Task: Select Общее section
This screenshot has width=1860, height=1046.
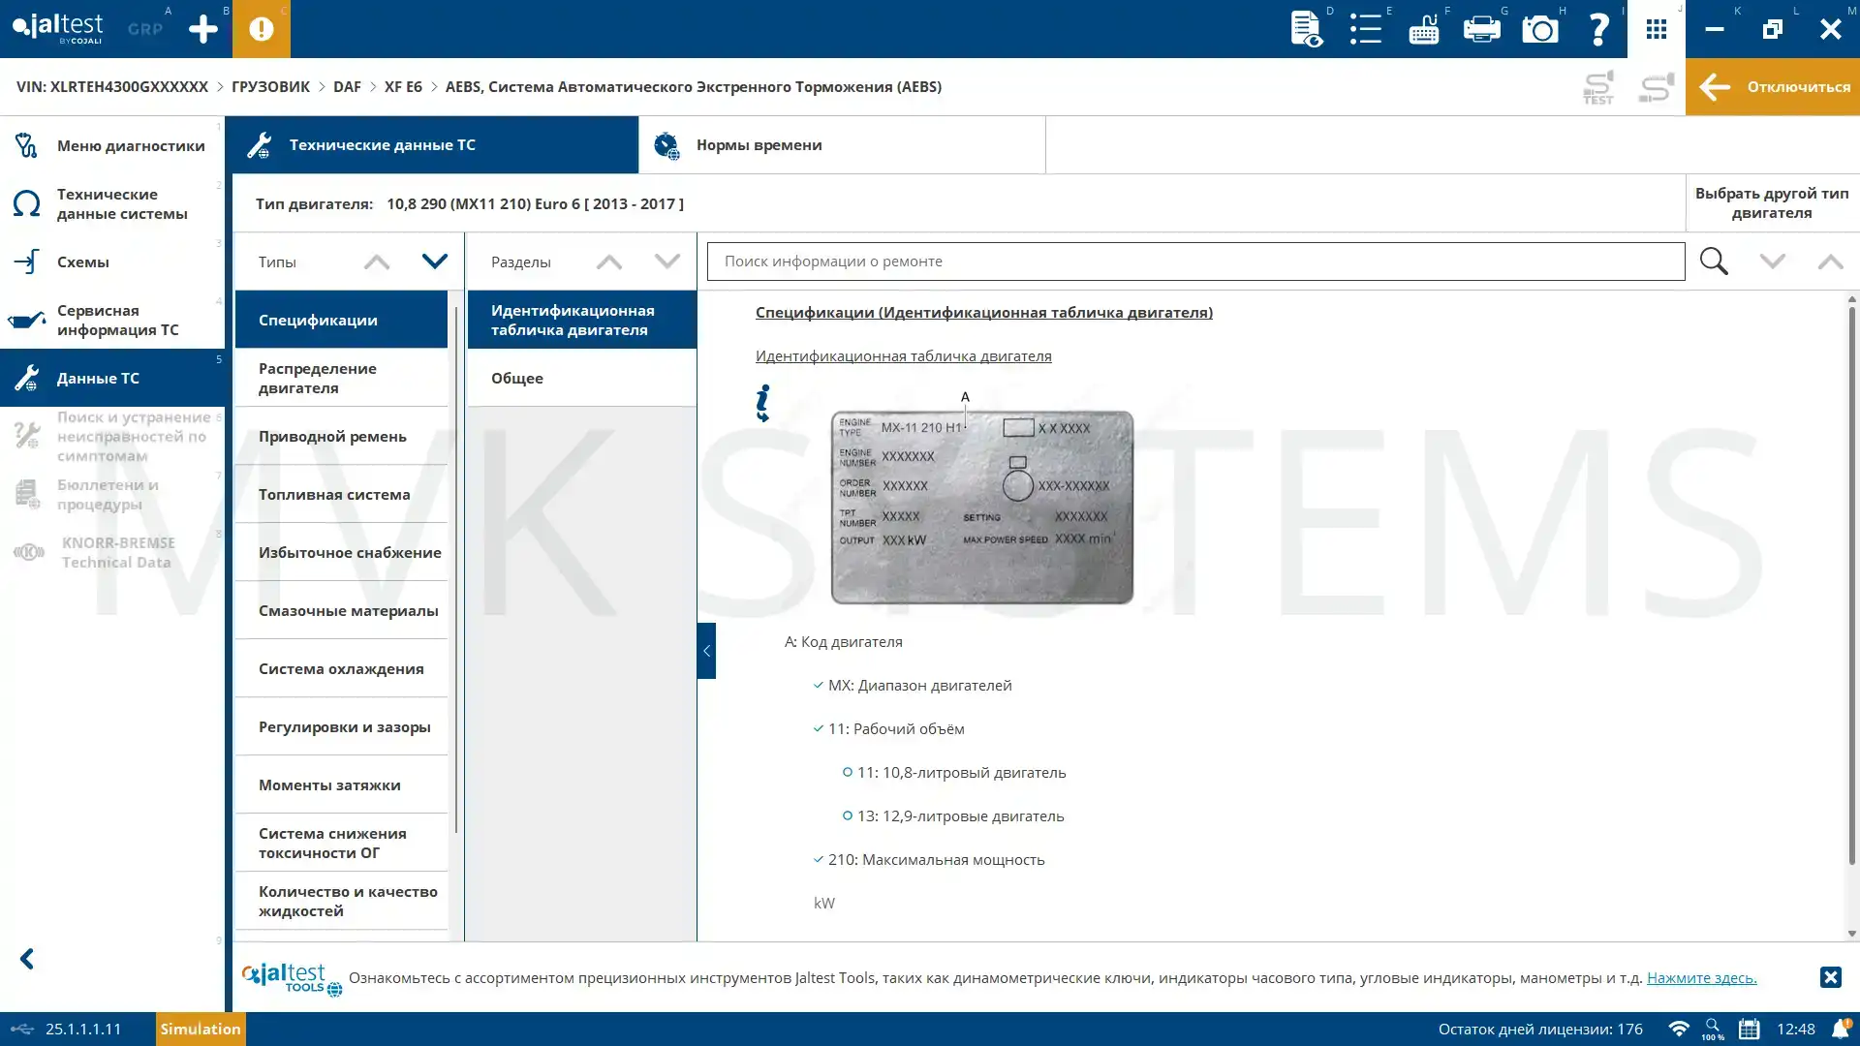Action: coord(581,378)
